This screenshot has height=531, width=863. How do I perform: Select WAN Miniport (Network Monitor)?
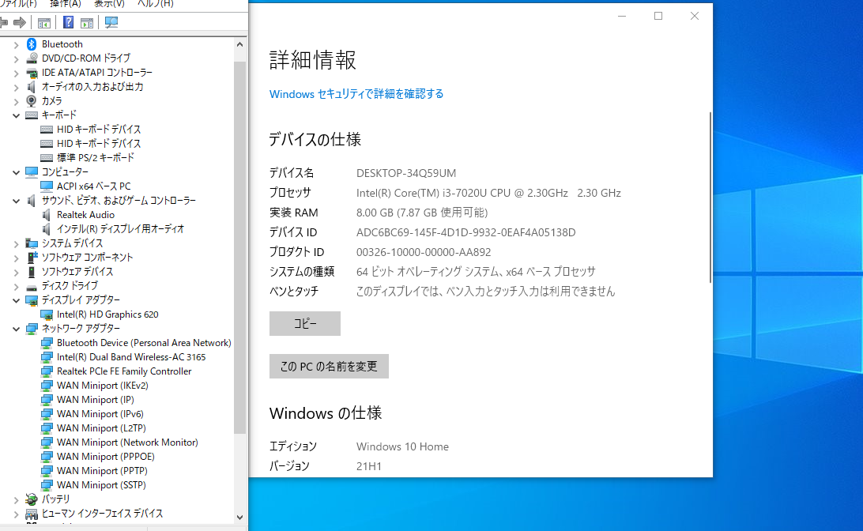(127, 442)
